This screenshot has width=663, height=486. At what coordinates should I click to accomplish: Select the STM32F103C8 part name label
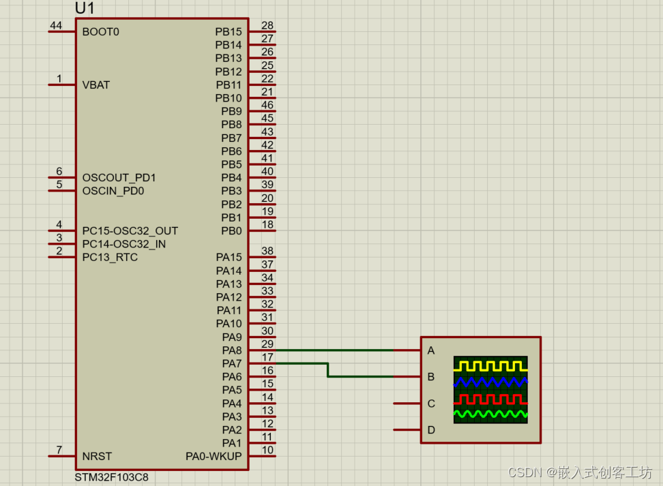pyautogui.click(x=112, y=478)
